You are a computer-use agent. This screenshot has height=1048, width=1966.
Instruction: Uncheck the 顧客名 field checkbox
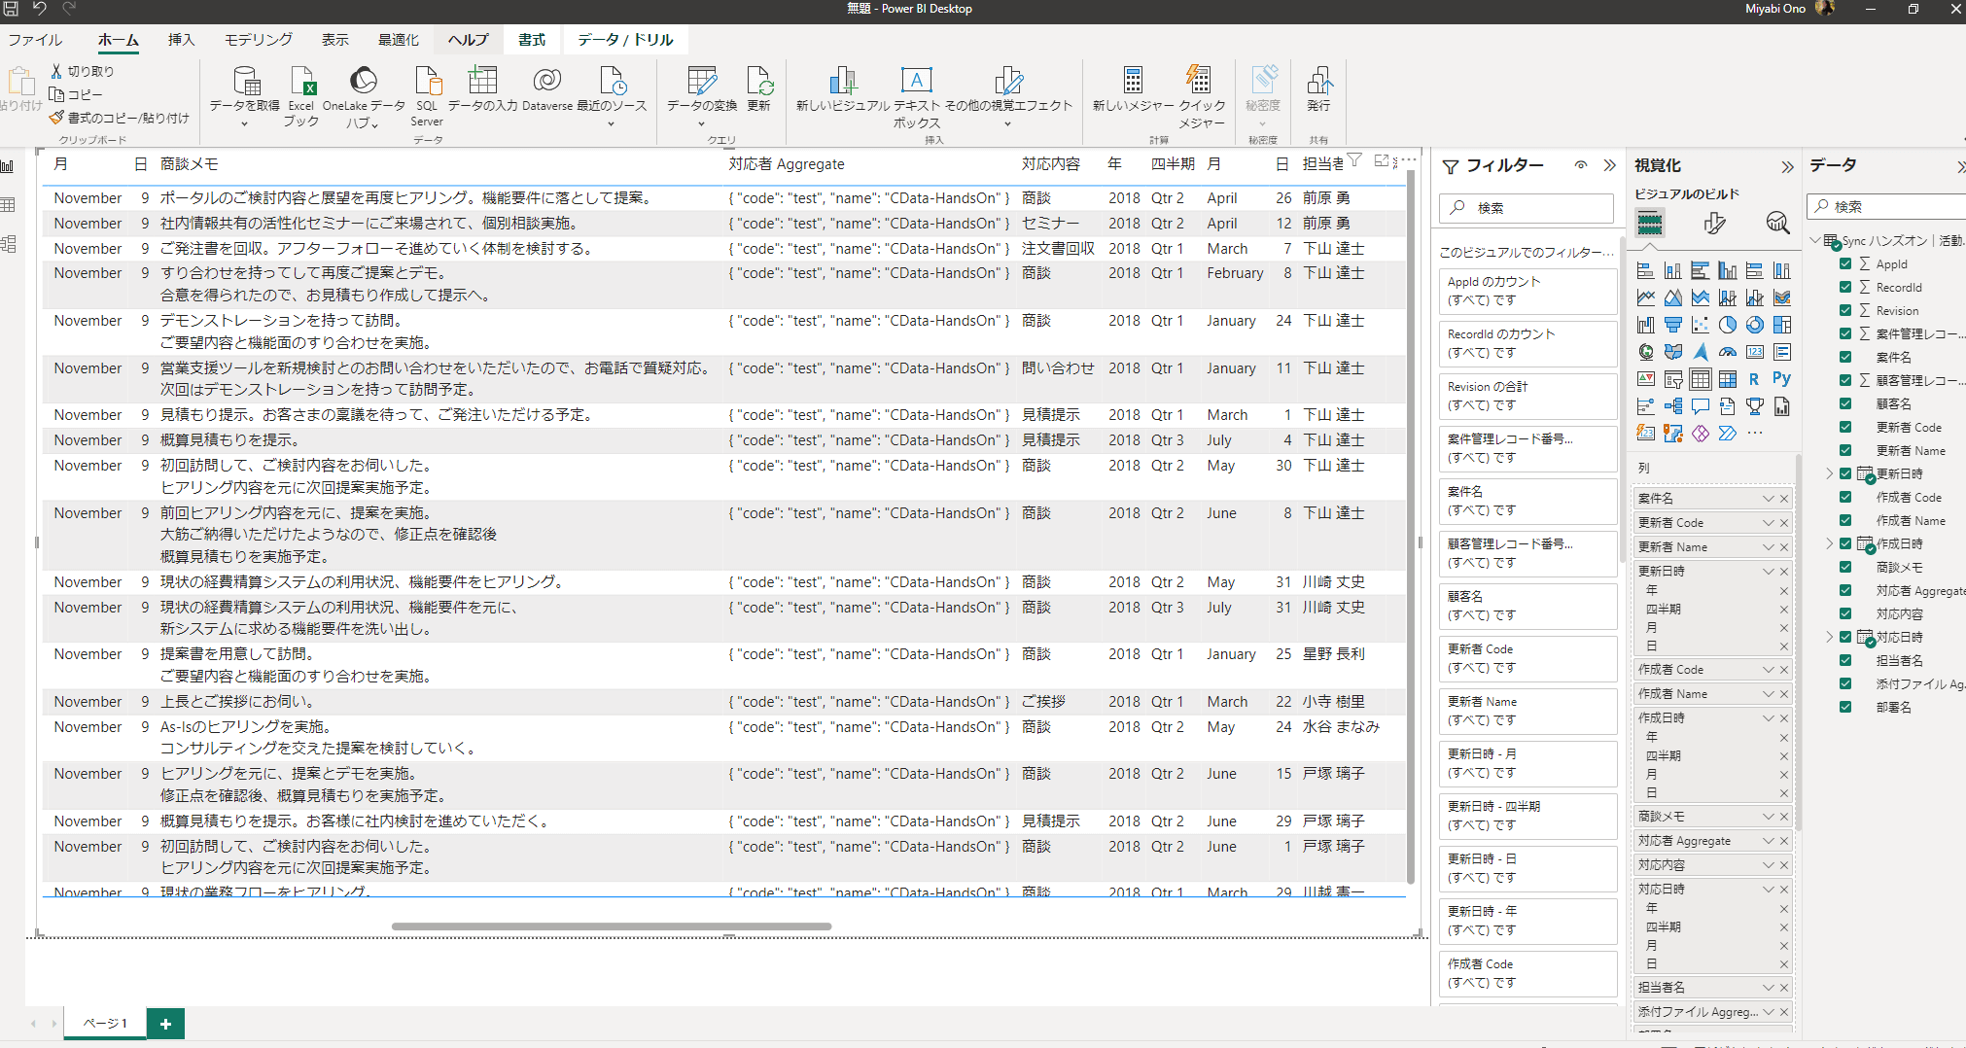tap(1845, 403)
